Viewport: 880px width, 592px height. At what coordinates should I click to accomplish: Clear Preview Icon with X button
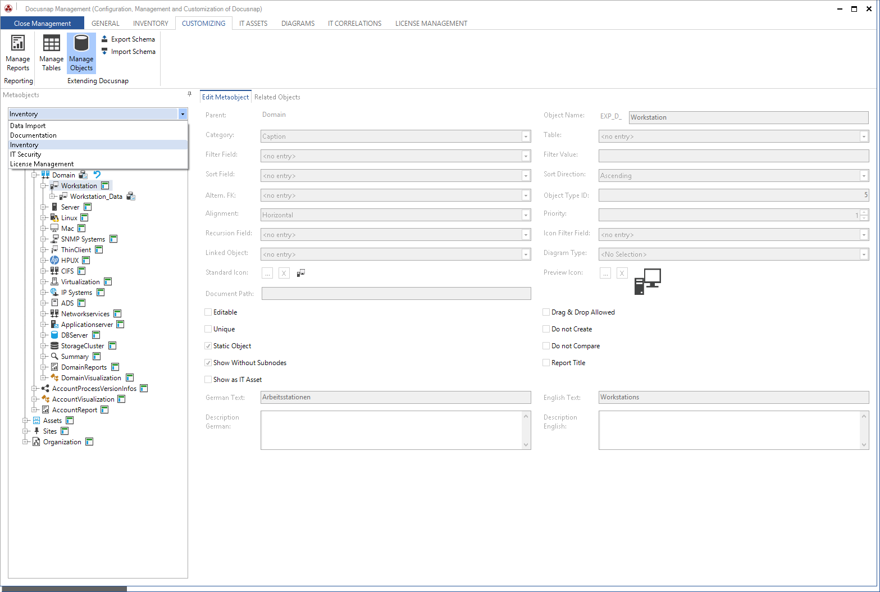pos(622,273)
